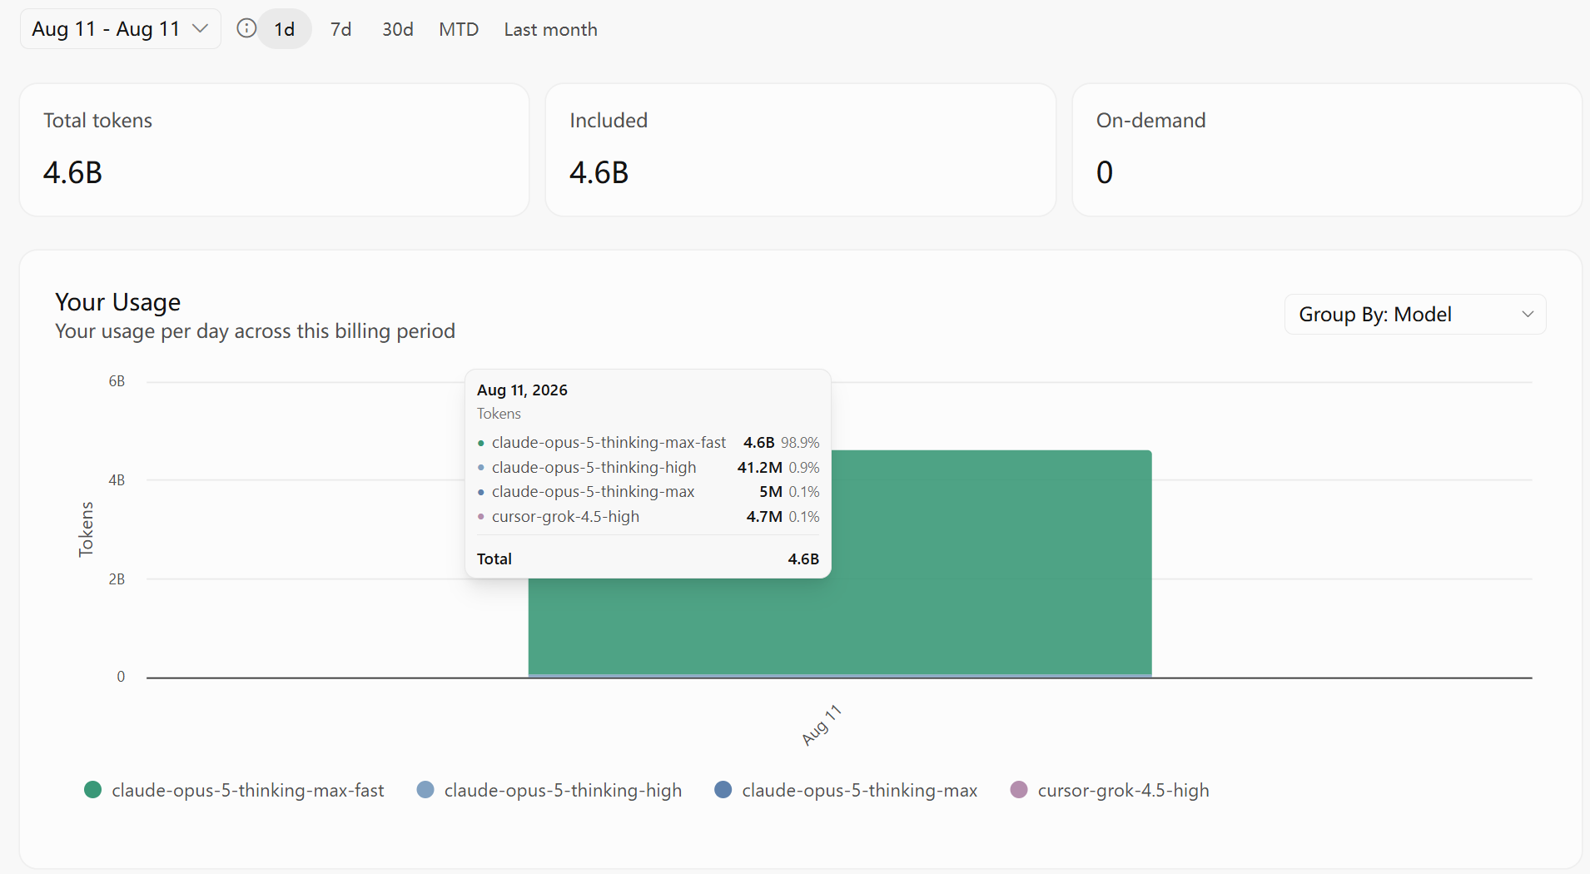Toggle claude-opus-5-thinking-max-fast legend green dot
This screenshot has height=874, width=1590.
click(92, 789)
